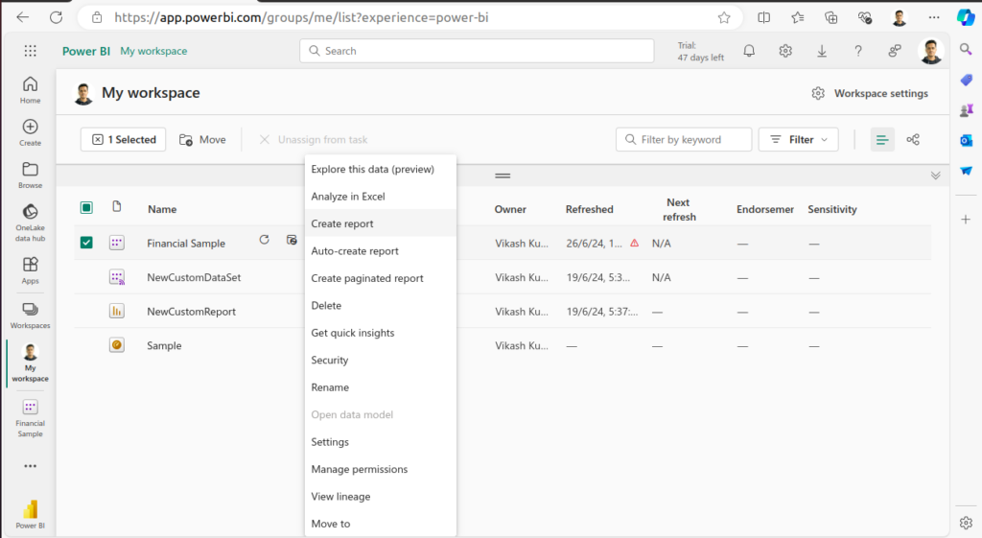Viewport: 982px width, 538px height.
Task: Select Create report from context menu
Action: click(x=342, y=223)
